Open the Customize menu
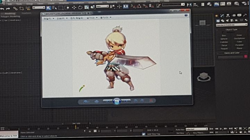This screenshot has height=140, width=250. coord(140,1)
